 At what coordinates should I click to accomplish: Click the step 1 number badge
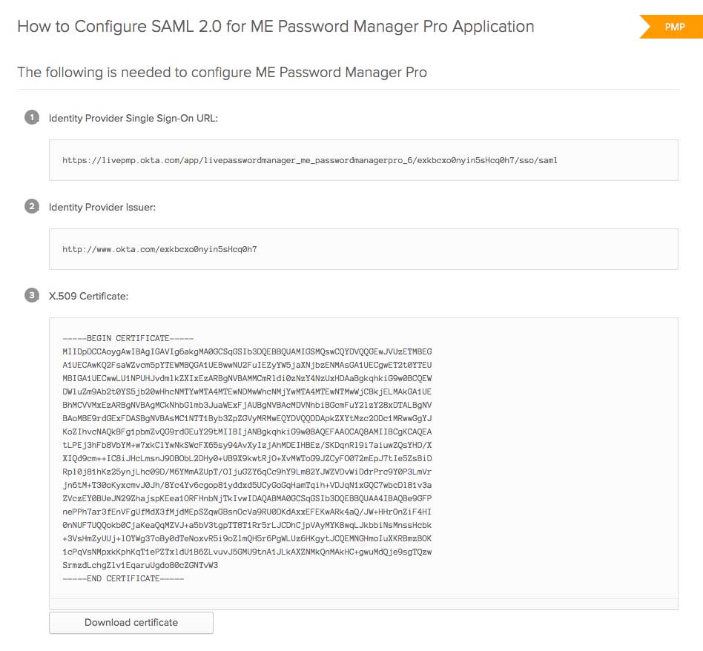tap(31, 117)
